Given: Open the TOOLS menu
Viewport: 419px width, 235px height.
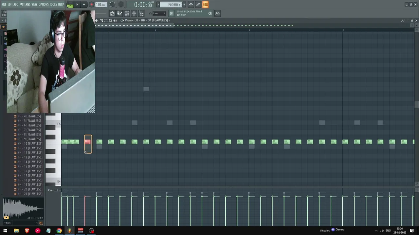Looking at the screenshot, I should pyautogui.click(x=53, y=4).
